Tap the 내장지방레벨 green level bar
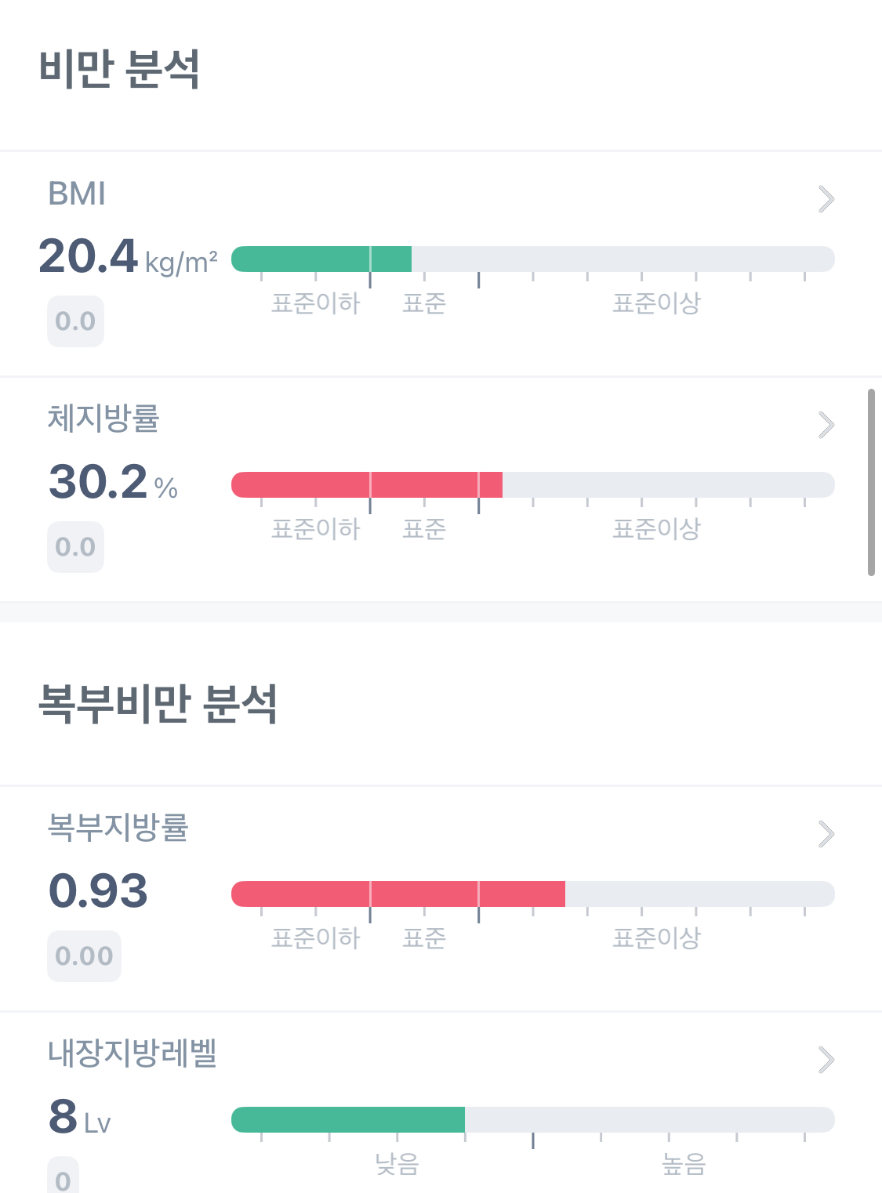The height and width of the screenshot is (1193, 882). (348, 1119)
